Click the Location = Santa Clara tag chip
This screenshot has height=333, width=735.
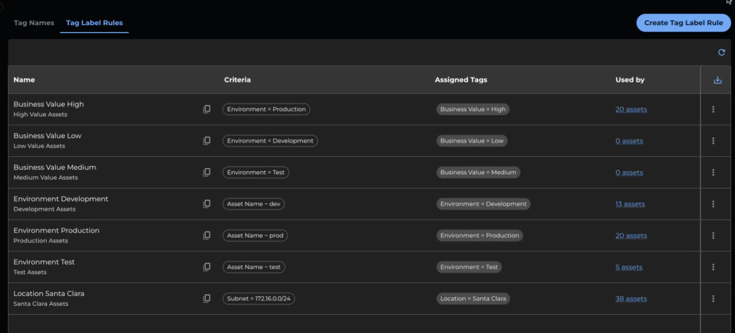click(x=473, y=299)
